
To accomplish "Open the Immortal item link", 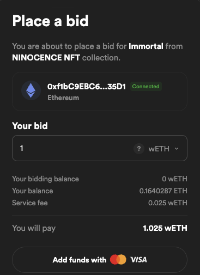I will point(146,46).
